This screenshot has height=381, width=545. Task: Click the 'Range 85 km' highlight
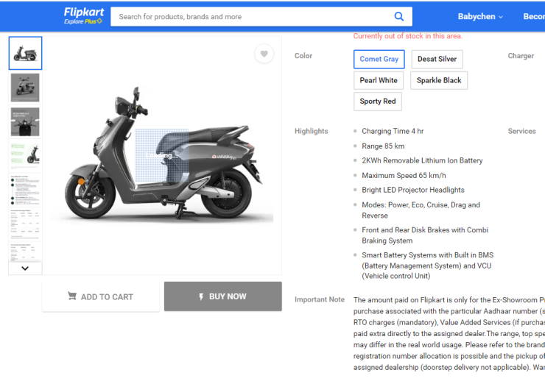click(383, 146)
